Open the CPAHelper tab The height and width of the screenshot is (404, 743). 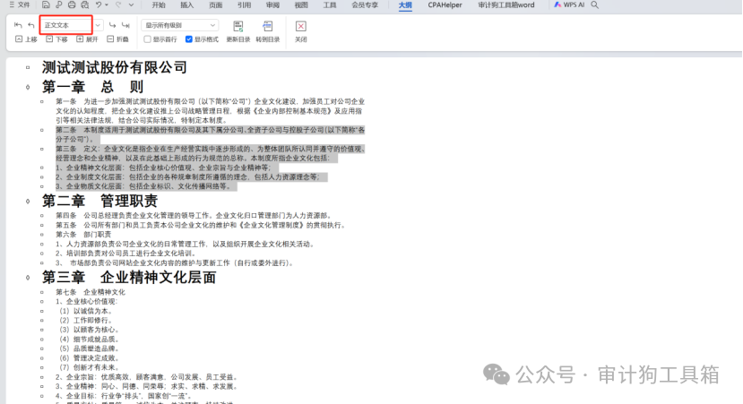click(x=445, y=4)
